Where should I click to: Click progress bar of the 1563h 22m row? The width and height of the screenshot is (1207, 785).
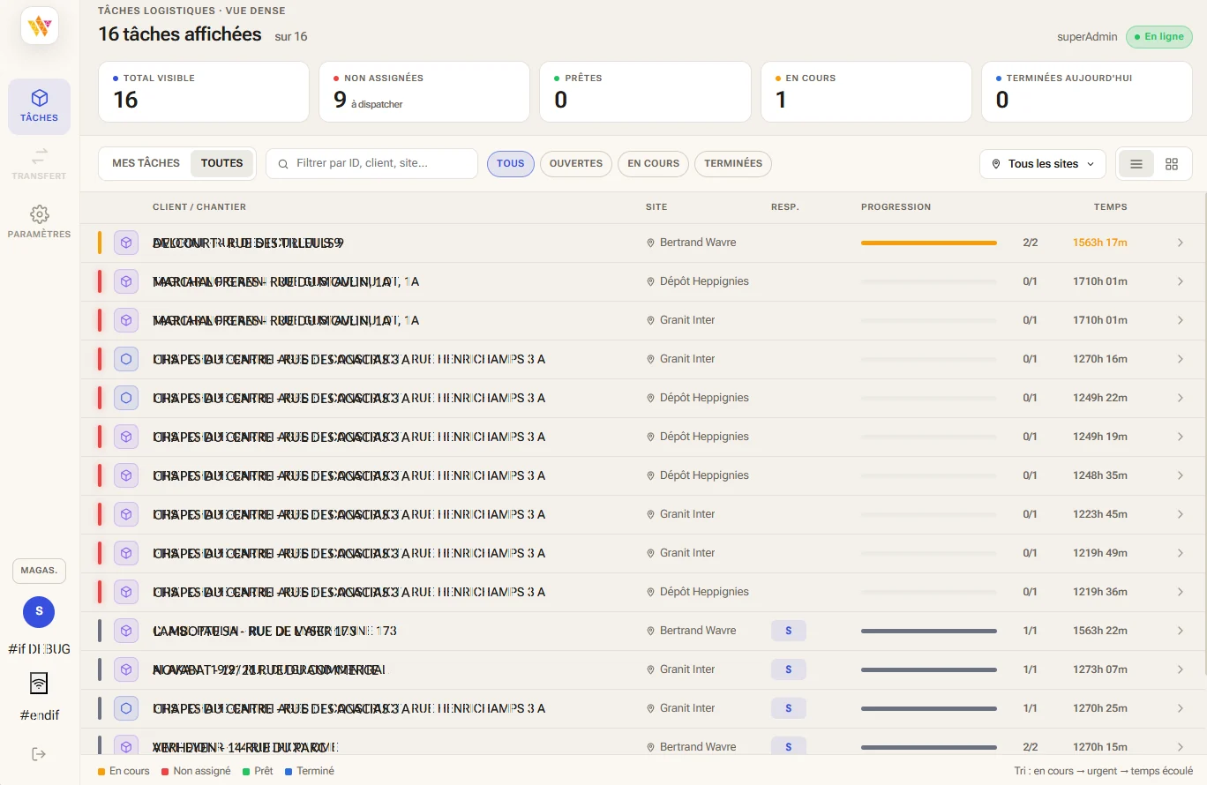tap(929, 631)
